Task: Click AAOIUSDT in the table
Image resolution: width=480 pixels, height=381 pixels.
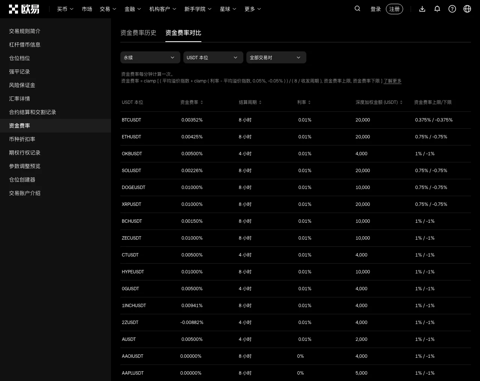Action: pos(133,356)
